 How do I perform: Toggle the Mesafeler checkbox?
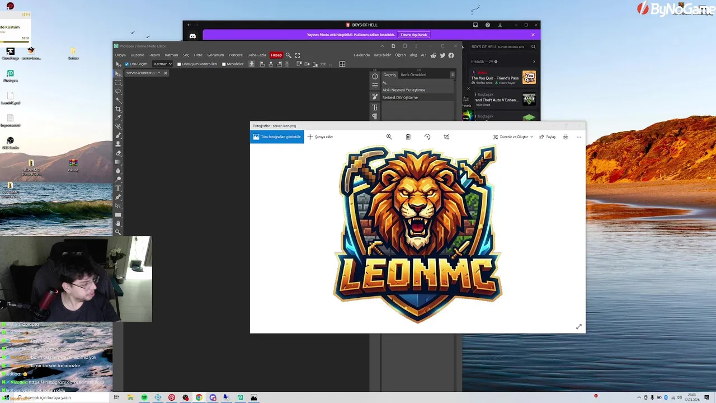pyautogui.click(x=224, y=64)
